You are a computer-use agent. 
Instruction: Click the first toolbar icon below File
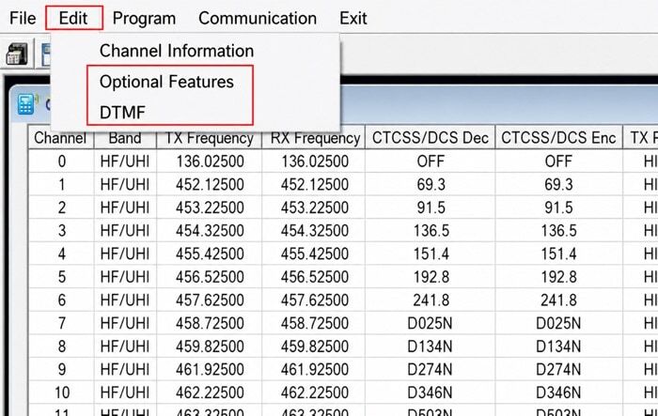pos(16,54)
